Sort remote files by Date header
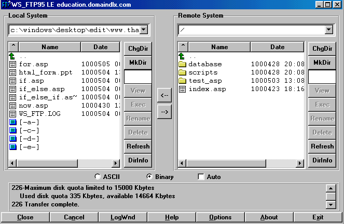The height and width of the screenshot is (224, 344). 277,47
